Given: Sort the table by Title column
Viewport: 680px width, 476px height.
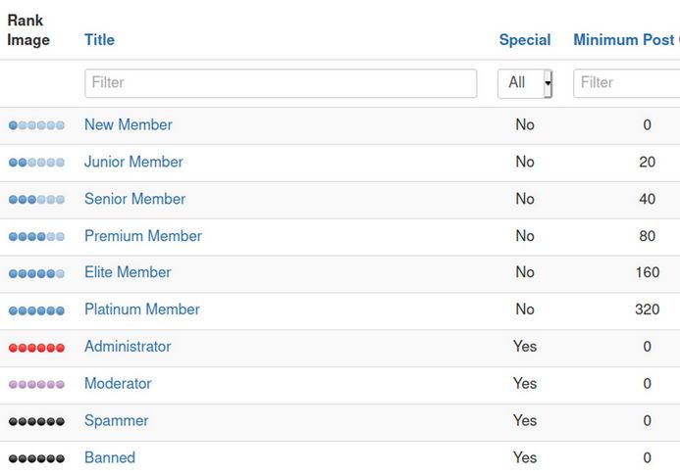Looking at the screenshot, I should pos(99,40).
